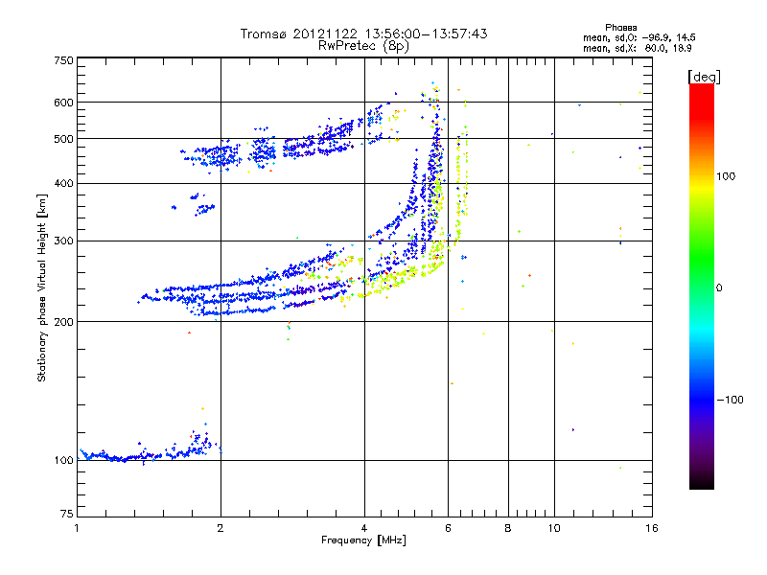Click the x-axis tick label '6'
This screenshot has width=767, height=575.
pos(448,528)
